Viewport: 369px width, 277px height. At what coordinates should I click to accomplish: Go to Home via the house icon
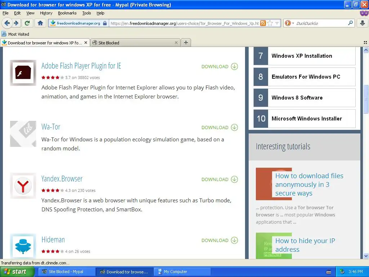point(40,23)
